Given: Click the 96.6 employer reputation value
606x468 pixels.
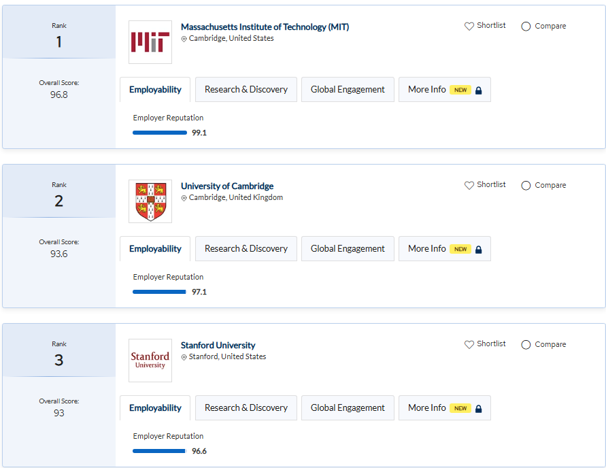Looking at the screenshot, I should pos(199,452).
